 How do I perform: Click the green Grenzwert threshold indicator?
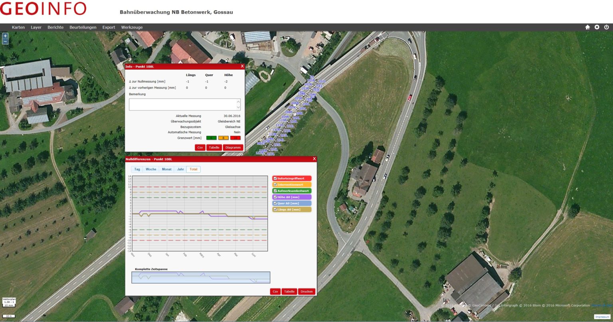click(211, 138)
